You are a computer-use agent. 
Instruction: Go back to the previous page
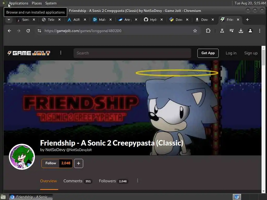coord(9,31)
